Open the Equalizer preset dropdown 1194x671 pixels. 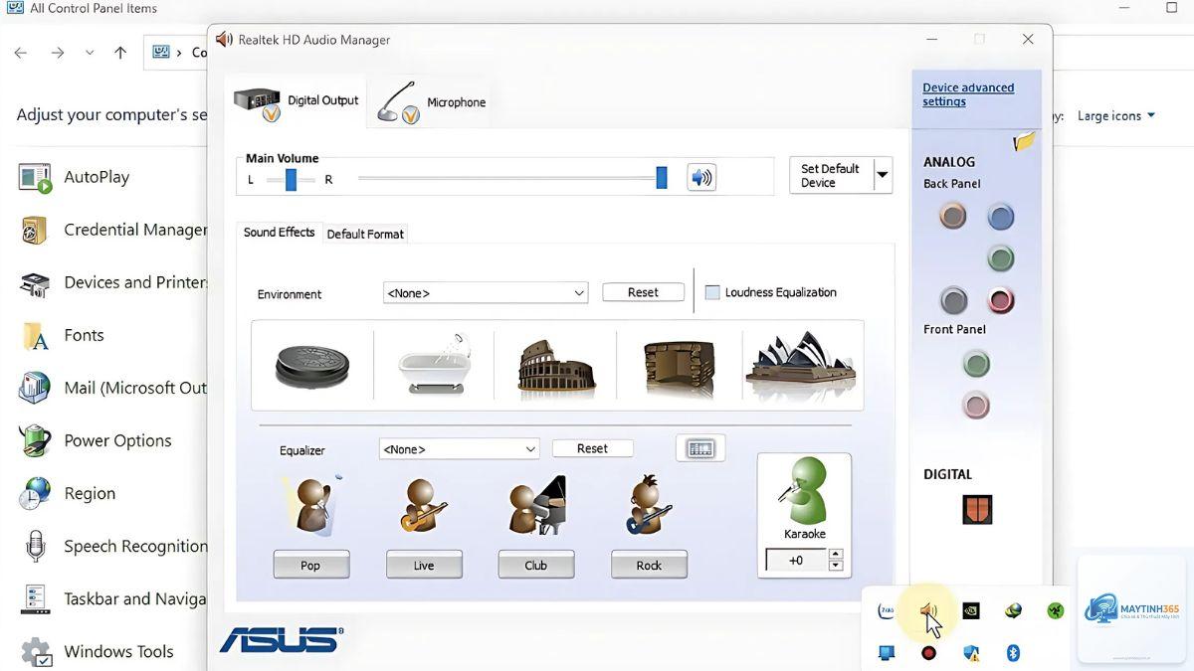point(459,449)
